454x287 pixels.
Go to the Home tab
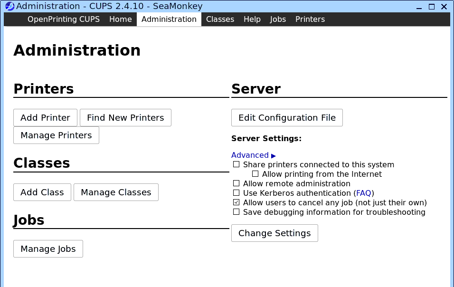[x=121, y=19]
